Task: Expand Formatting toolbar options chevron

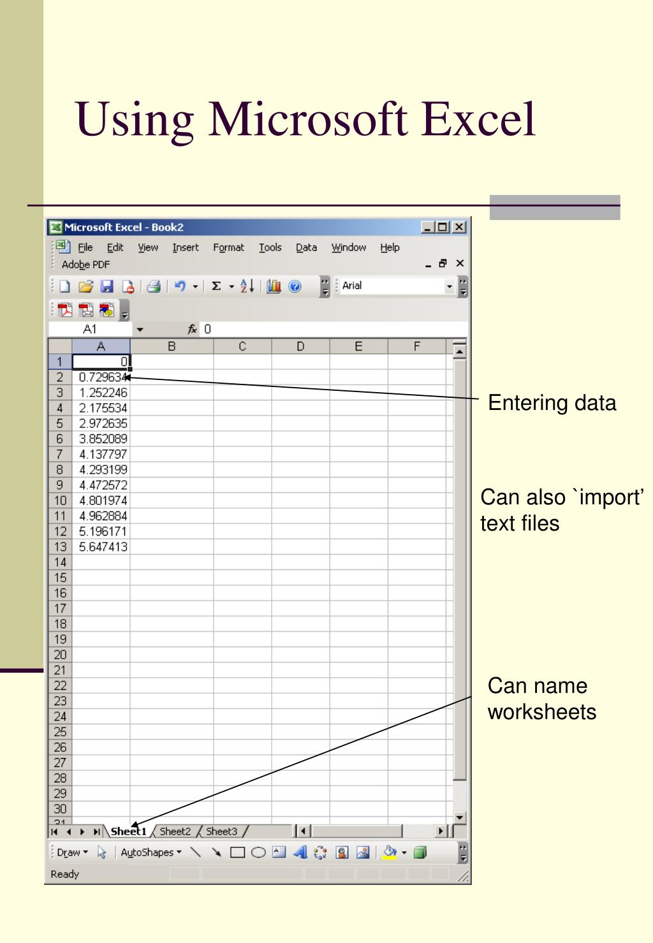Action: 463,287
